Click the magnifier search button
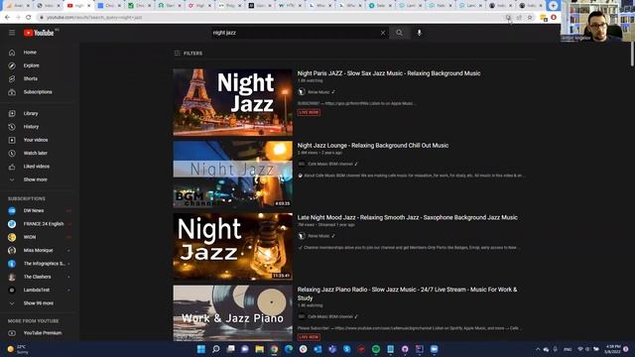 tap(399, 33)
